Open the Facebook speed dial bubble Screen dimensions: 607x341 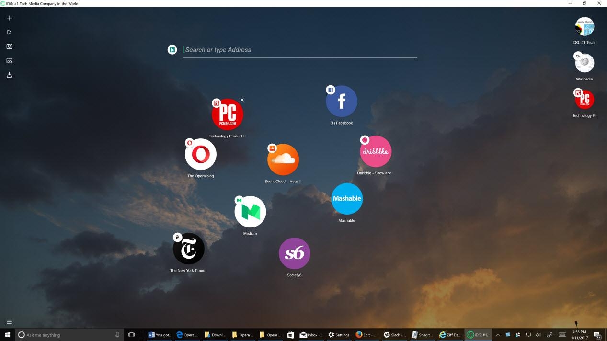(x=342, y=101)
